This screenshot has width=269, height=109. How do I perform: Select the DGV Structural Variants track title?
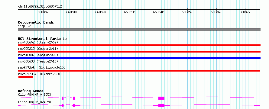click(42, 39)
